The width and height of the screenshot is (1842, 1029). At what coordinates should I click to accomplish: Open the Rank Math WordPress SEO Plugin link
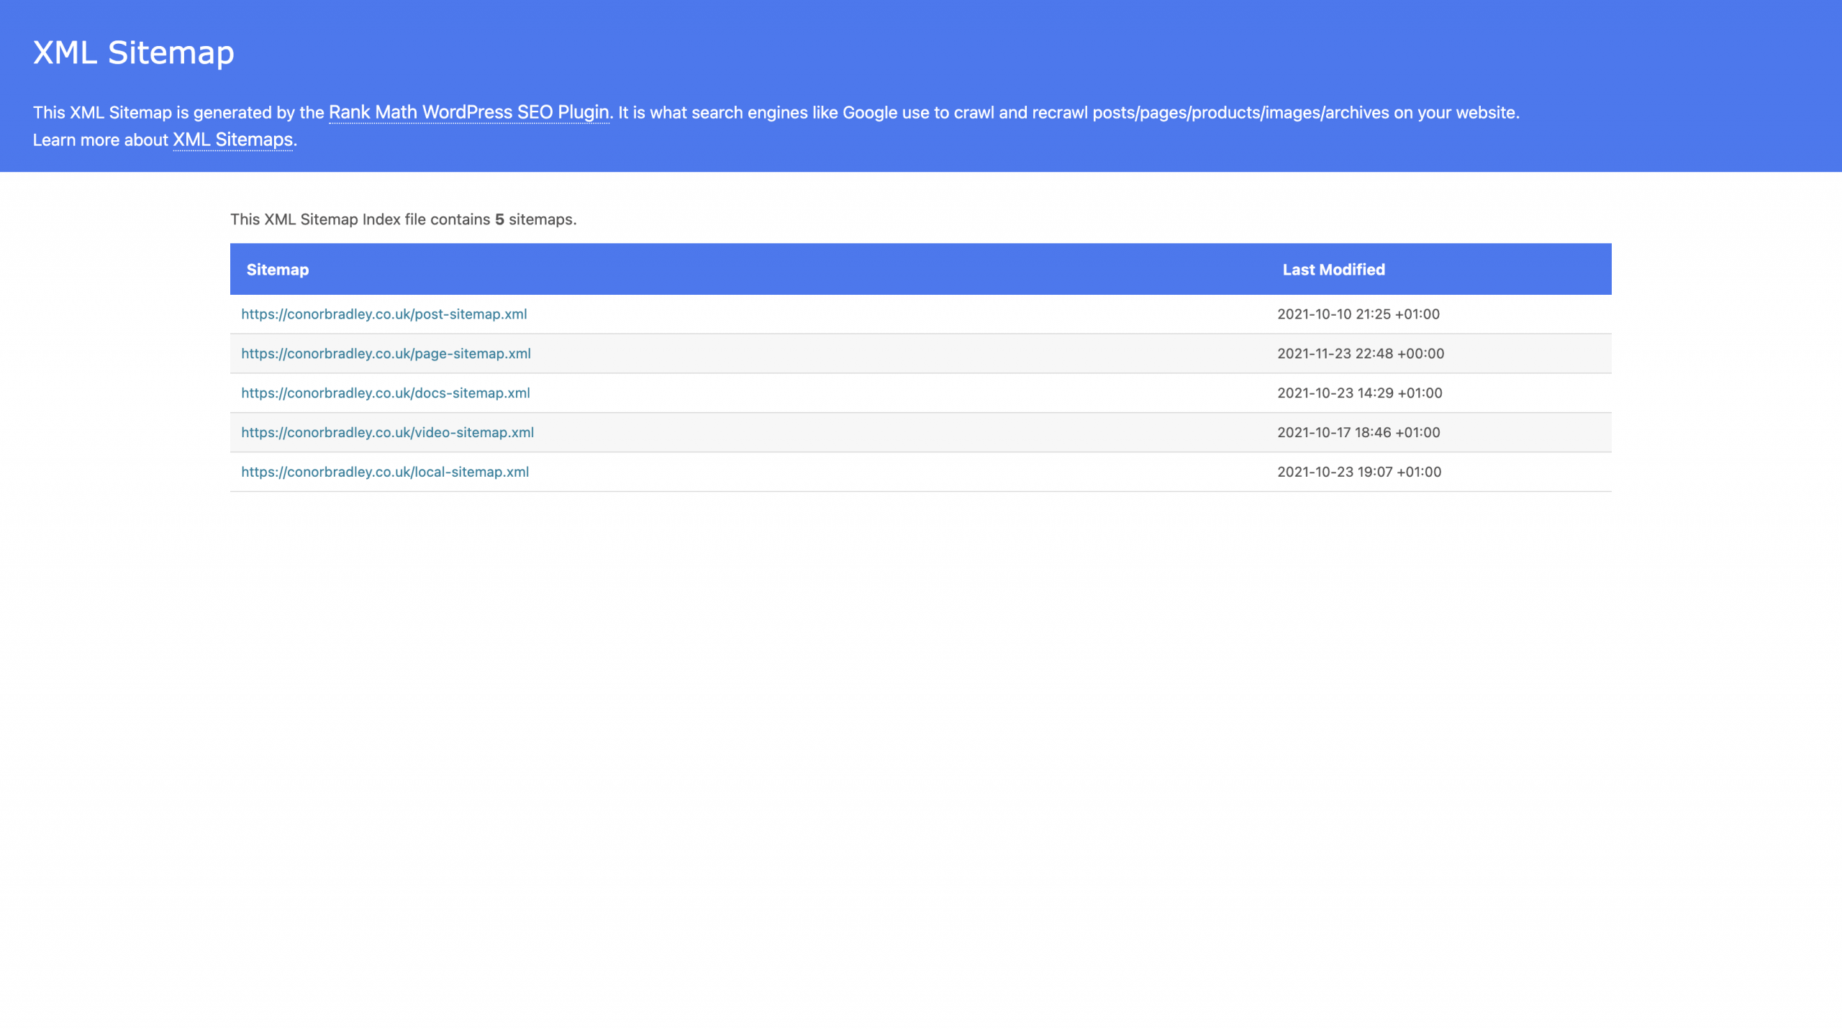pos(469,113)
